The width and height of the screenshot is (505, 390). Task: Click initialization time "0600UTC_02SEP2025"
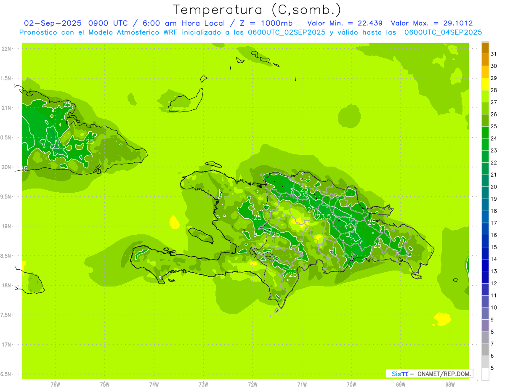pos(287,32)
